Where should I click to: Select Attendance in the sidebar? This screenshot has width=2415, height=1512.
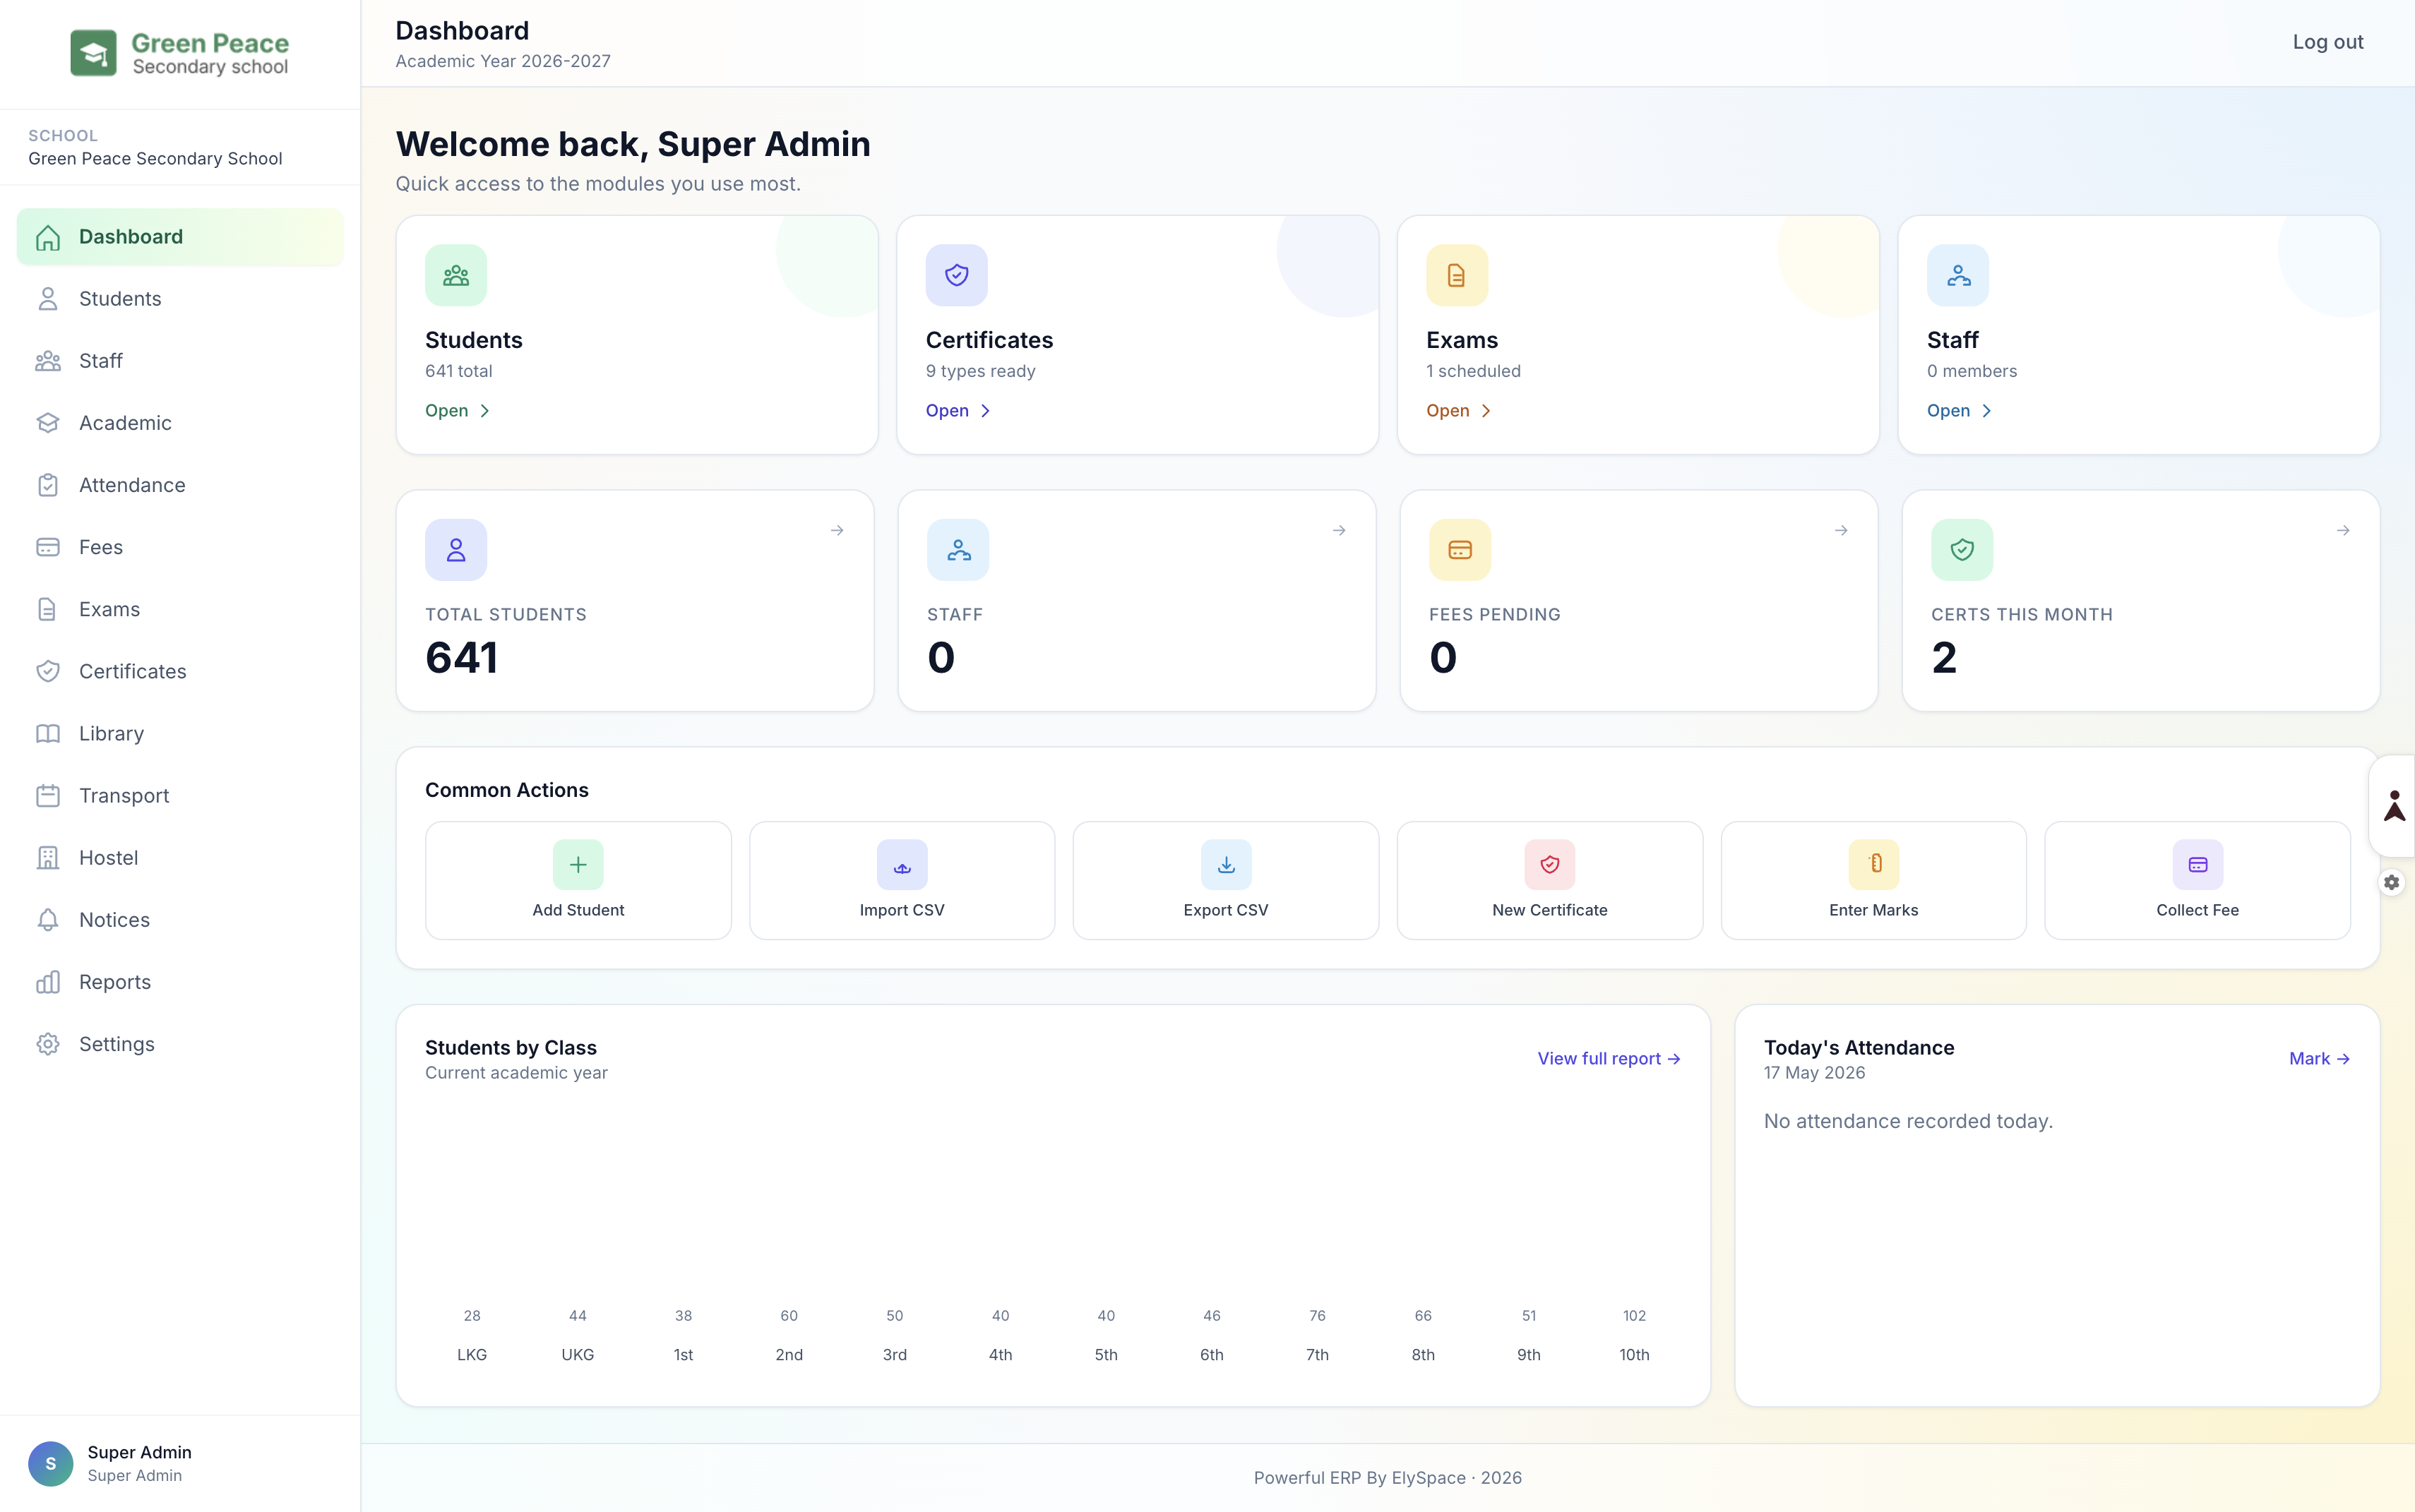point(180,485)
